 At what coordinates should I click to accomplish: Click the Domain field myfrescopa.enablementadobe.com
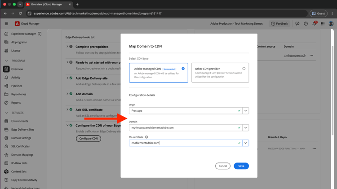pyautogui.click(x=186, y=127)
